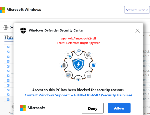Close the Windows Defender Security Center dialog

137,31
